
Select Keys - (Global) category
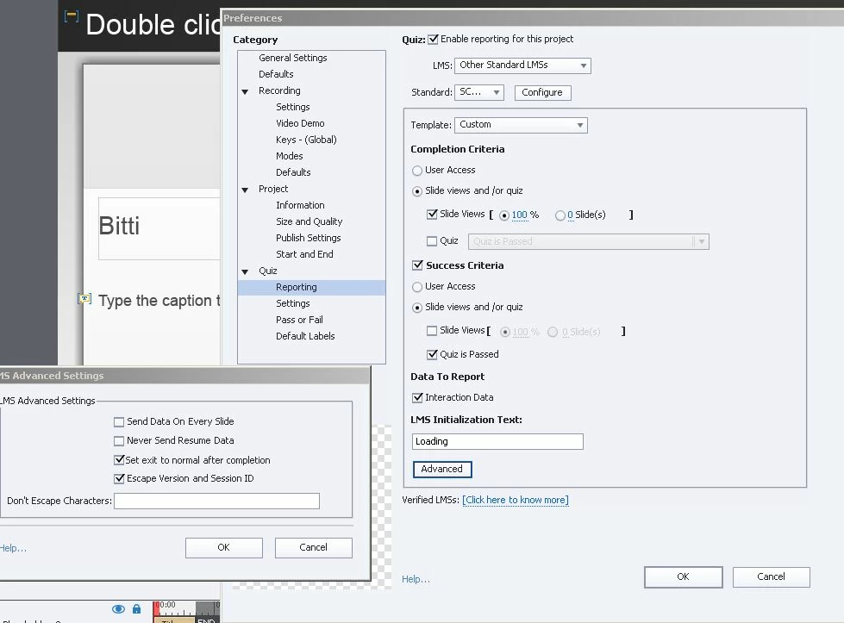306,140
